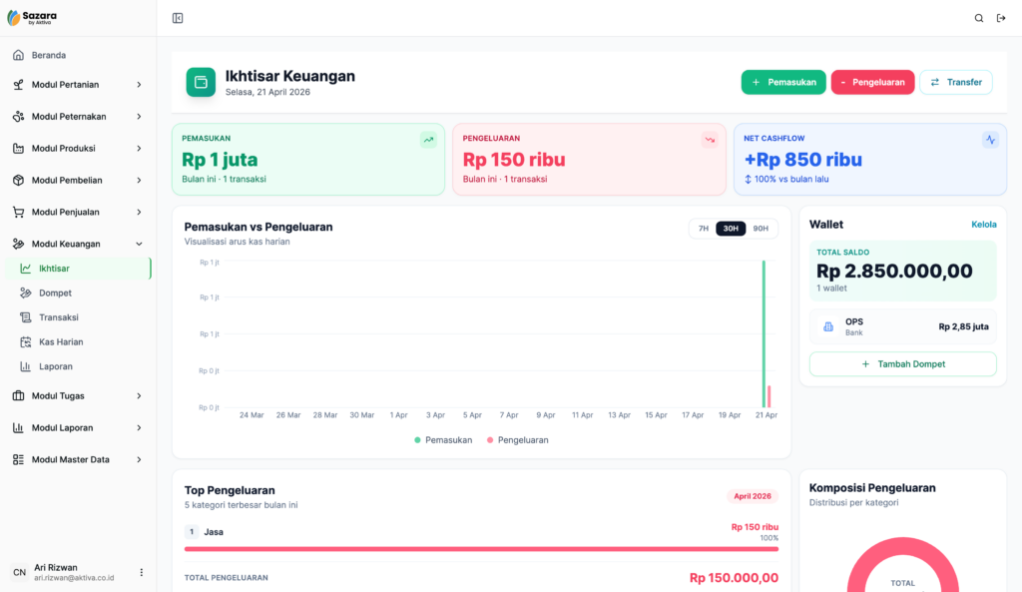
Task: Open search with magnifier icon
Action: [978, 18]
